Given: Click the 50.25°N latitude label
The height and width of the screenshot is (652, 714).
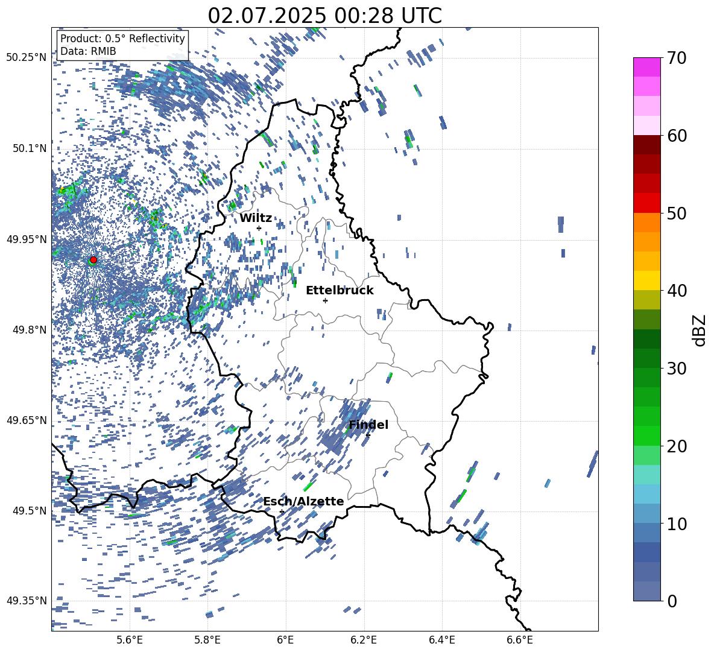Looking at the screenshot, I should point(27,58).
